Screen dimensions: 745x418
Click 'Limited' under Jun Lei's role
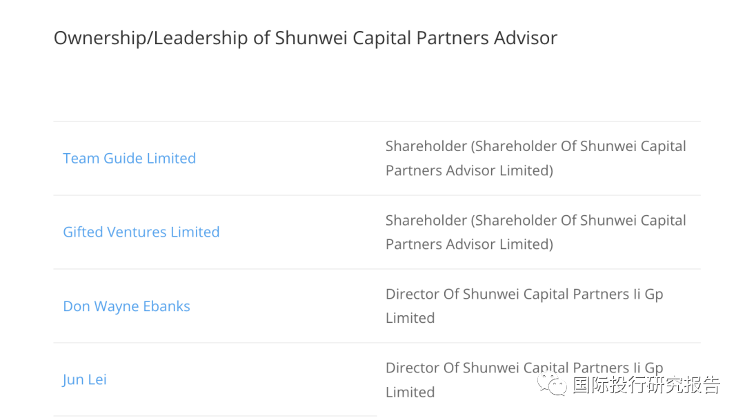410,392
